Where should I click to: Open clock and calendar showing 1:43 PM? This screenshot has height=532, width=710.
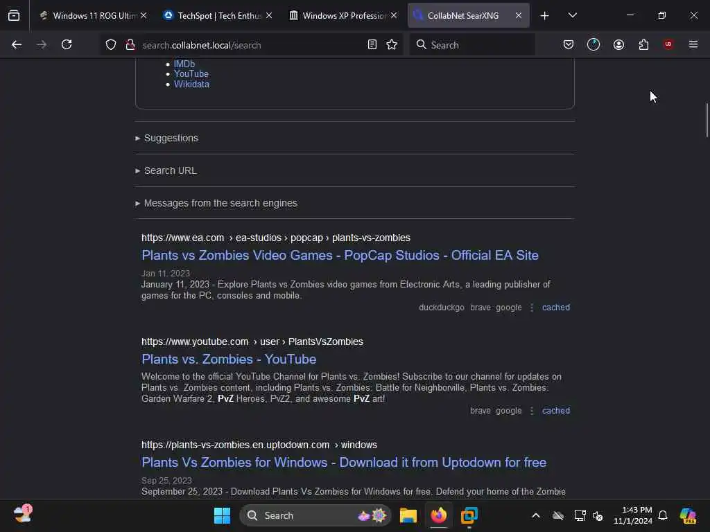(633, 515)
